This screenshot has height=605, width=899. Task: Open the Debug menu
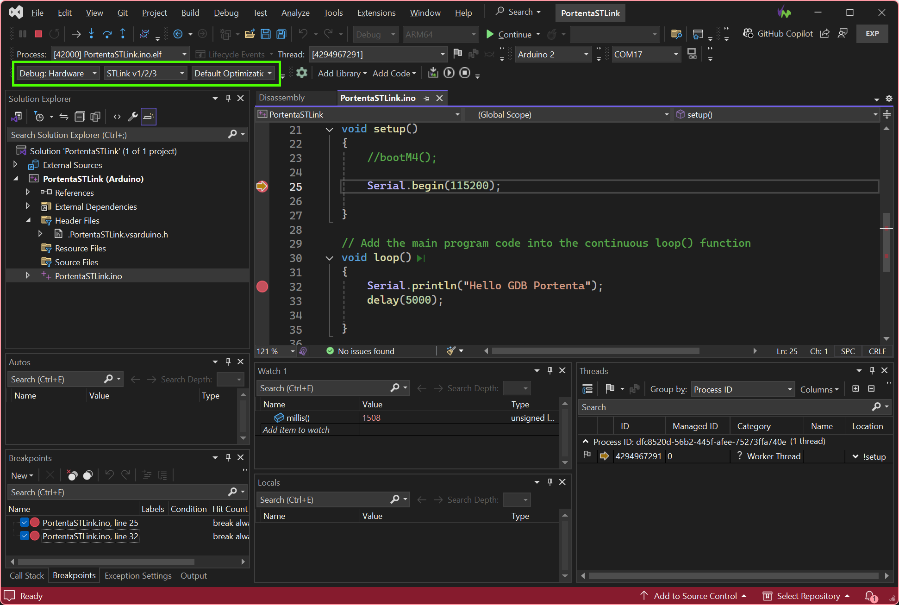(x=226, y=12)
